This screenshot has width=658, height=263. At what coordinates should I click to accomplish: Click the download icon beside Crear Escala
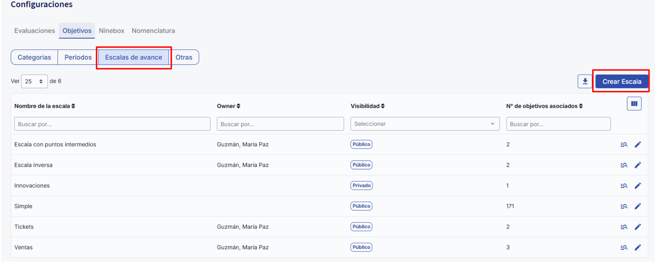pyautogui.click(x=584, y=81)
